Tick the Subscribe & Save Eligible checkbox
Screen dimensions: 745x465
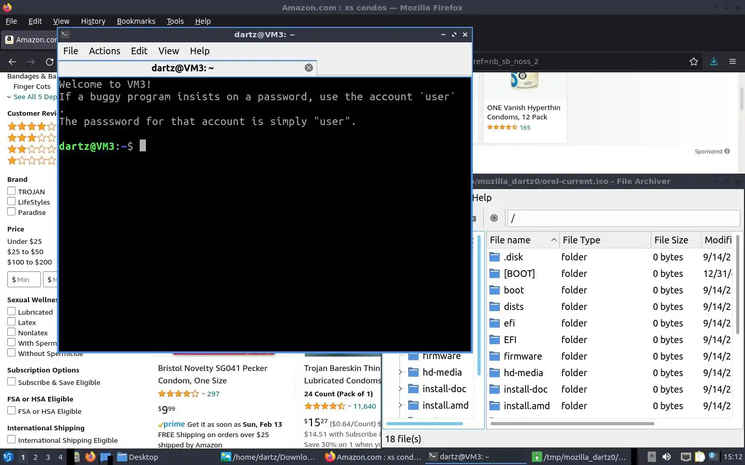pyautogui.click(x=11, y=382)
